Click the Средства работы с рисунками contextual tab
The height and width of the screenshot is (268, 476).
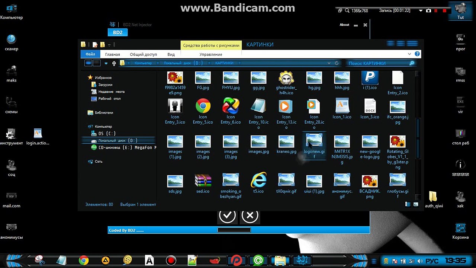[x=211, y=45]
